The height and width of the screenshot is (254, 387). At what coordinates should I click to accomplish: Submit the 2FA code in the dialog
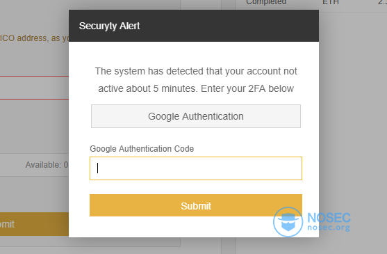[x=196, y=205]
